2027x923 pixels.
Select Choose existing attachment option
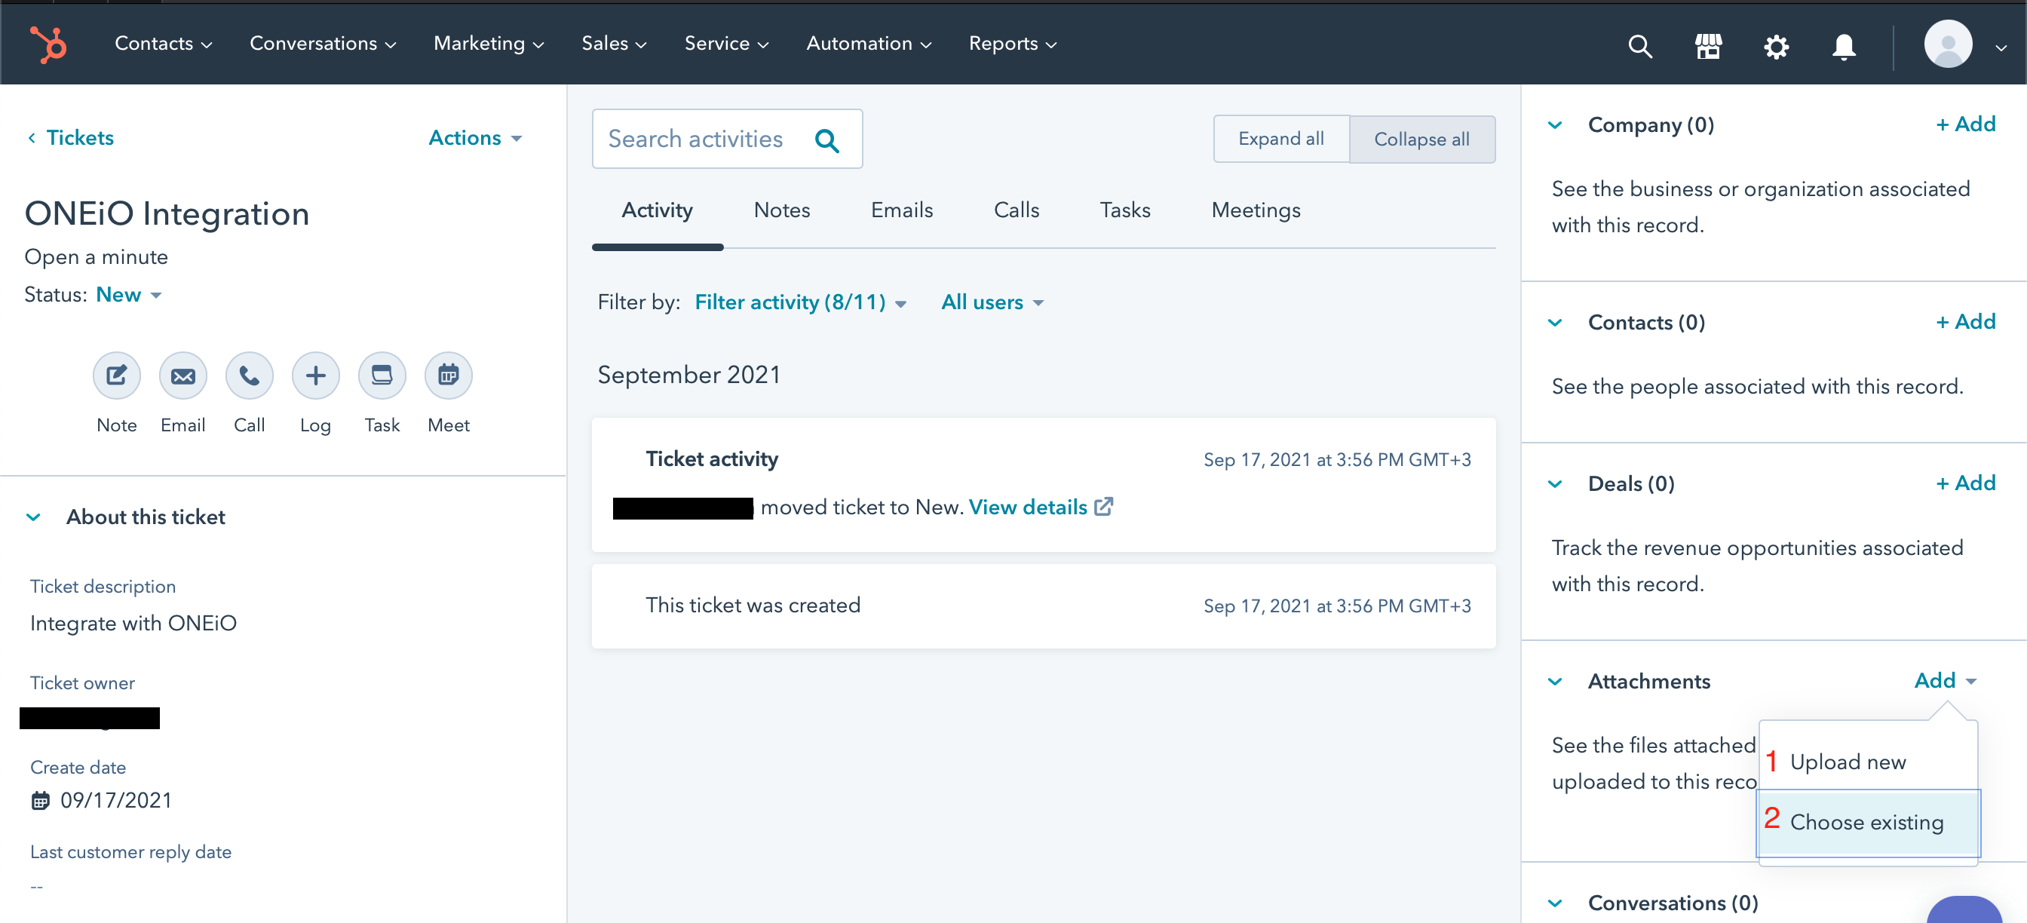1868,822
